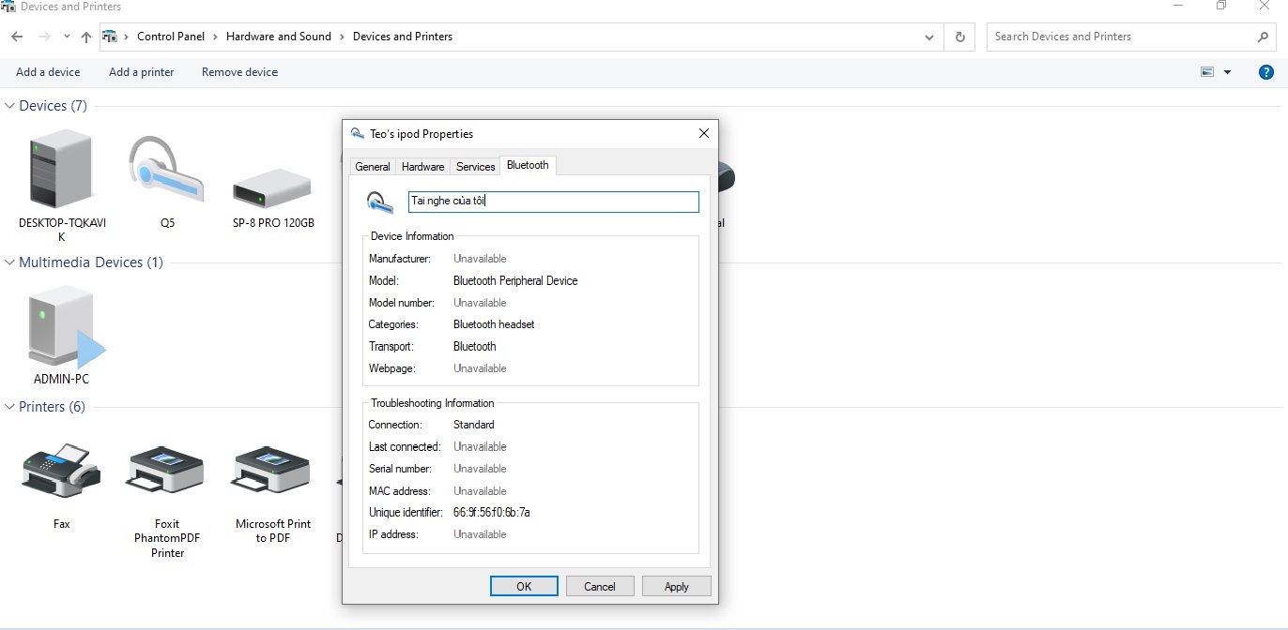Click the Apply button in properties dialog
This screenshot has width=1288, height=630.
(x=676, y=587)
